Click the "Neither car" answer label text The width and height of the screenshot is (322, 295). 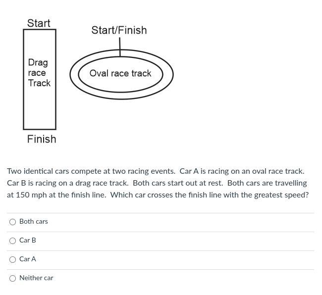coord(36,278)
